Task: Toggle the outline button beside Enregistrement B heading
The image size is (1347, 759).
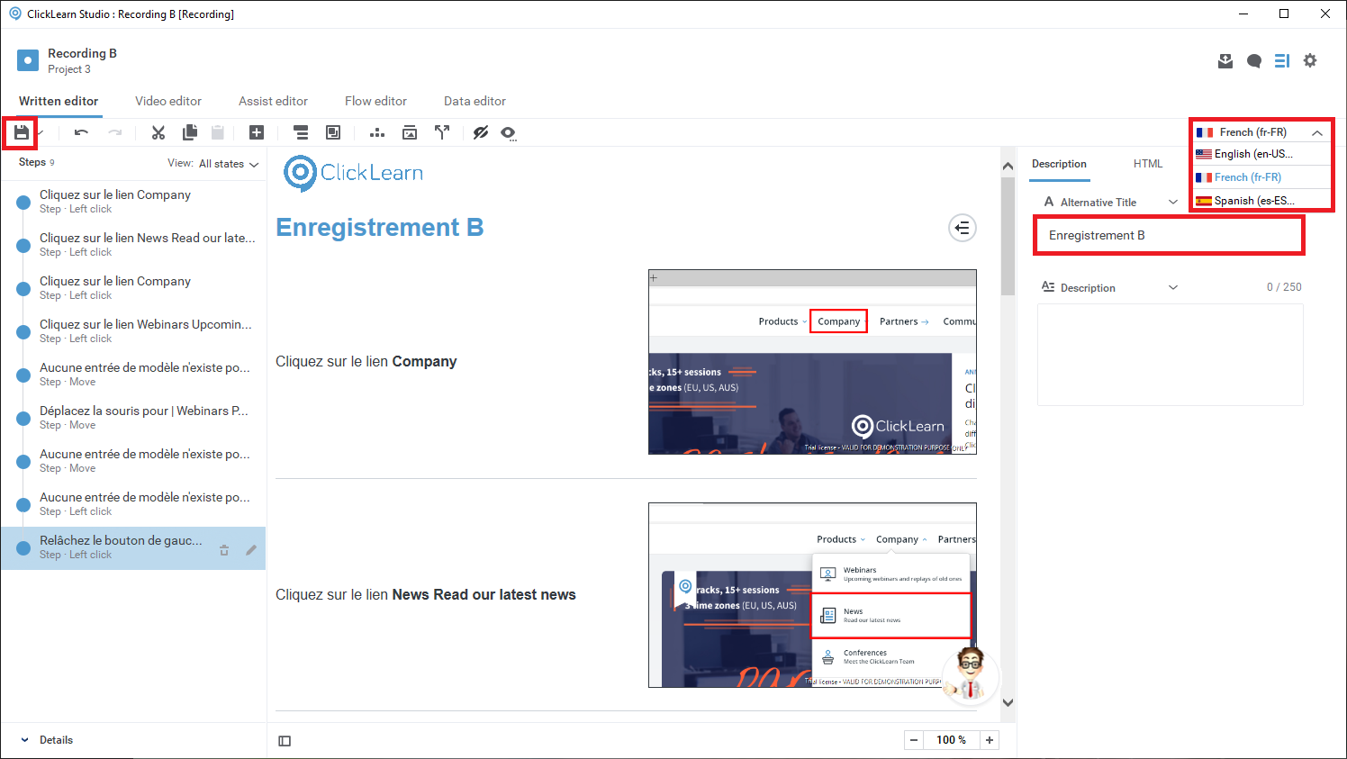Action: 963,228
